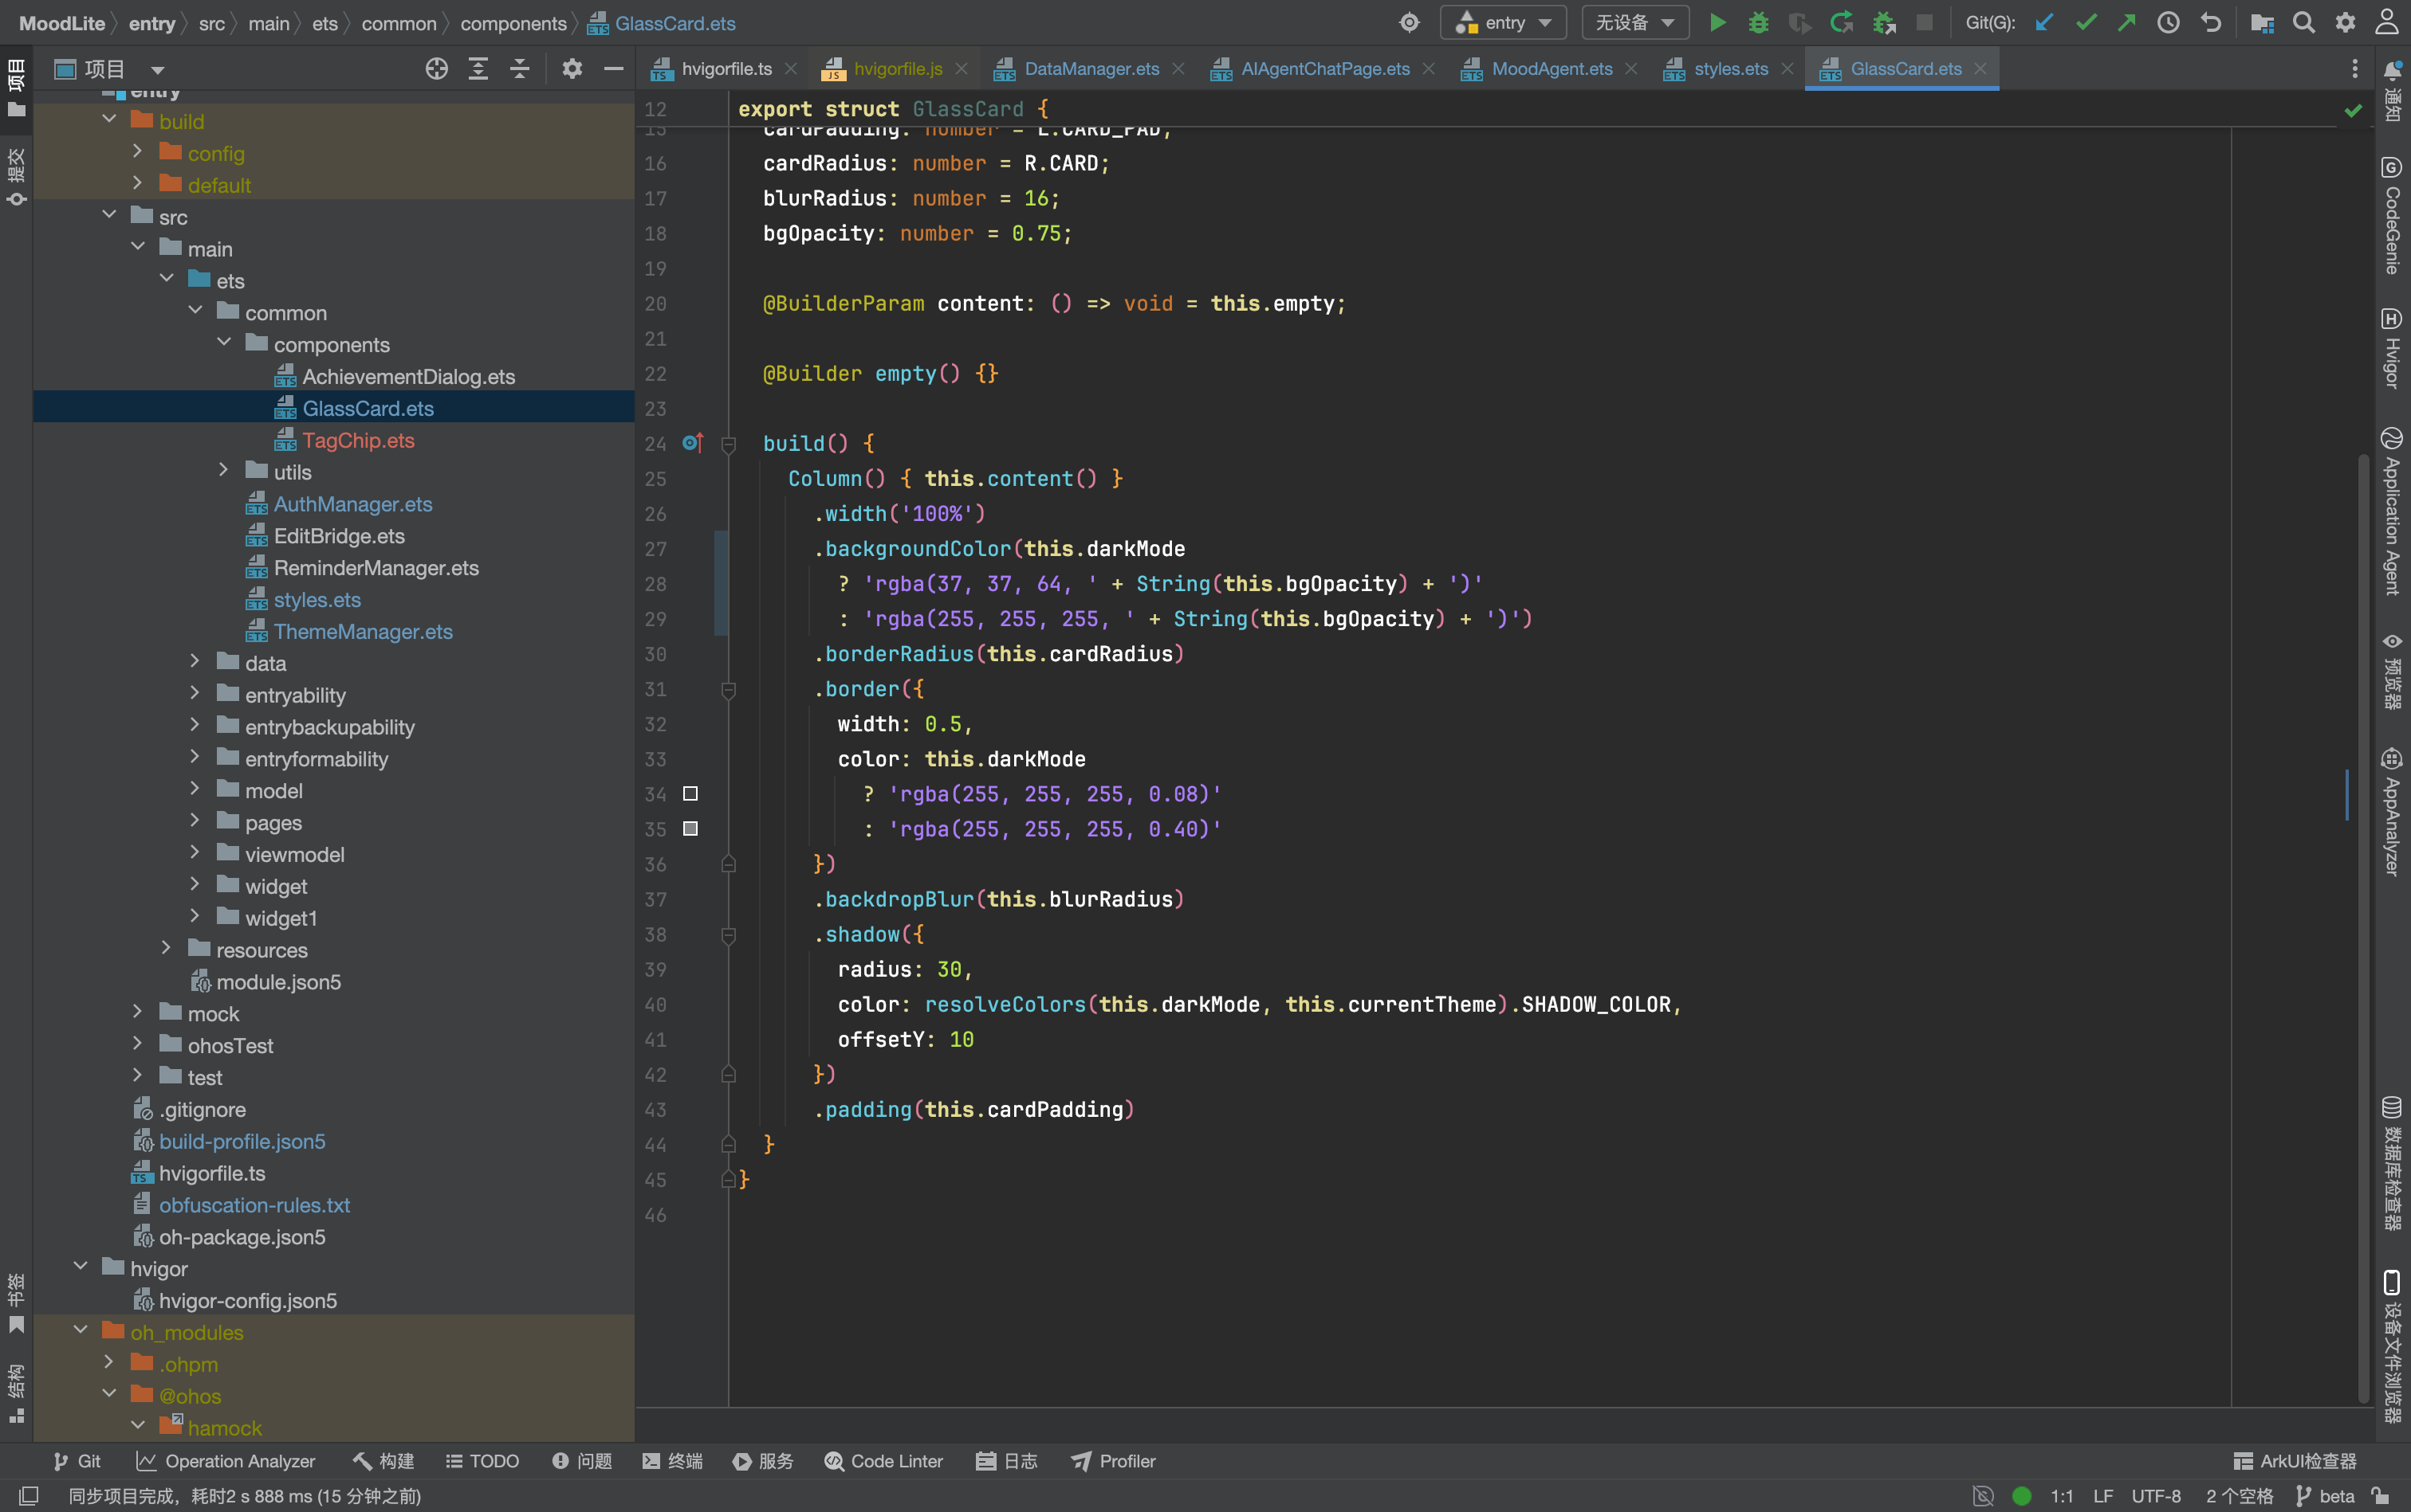Viewport: 2411px width, 1512px height.
Task: Fold the build() method on line 24
Action: click(x=729, y=444)
